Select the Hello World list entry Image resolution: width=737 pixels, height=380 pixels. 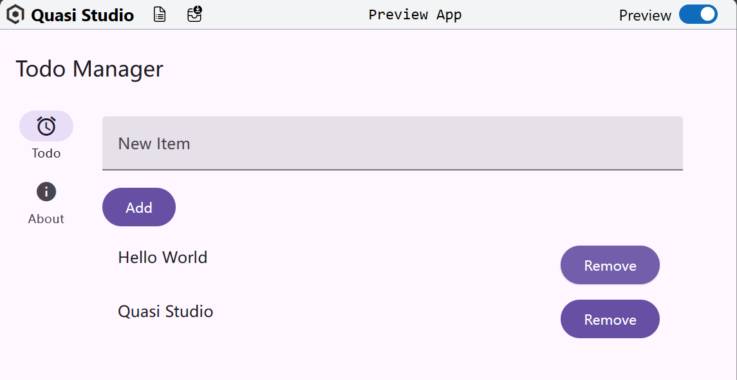pyautogui.click(x=163, y=257)
